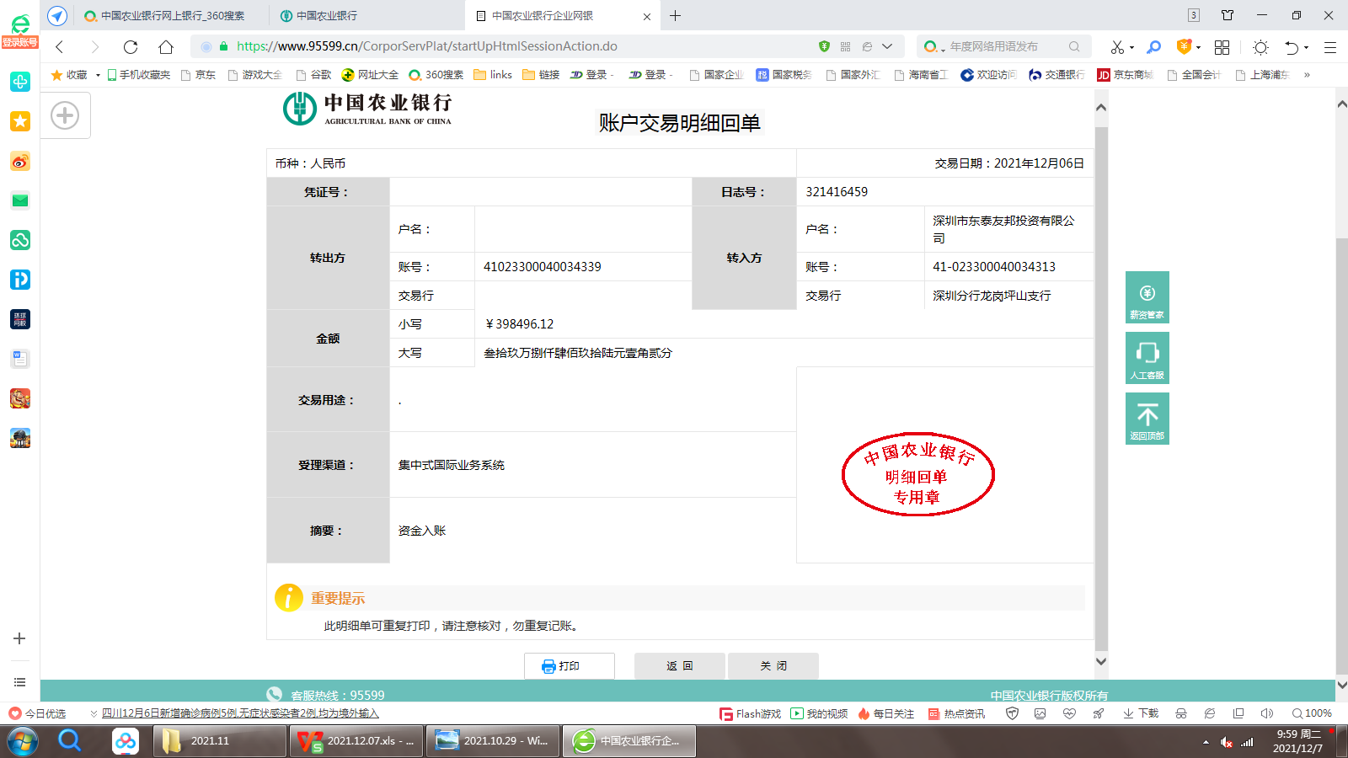1348x758 pixels.
Task: Click the amount ¥398496.12
Action: click(x=519, y=324)
